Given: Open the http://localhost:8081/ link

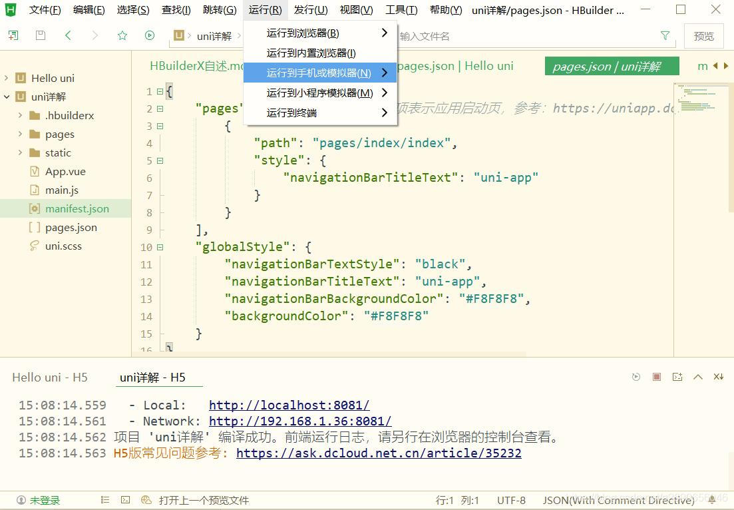Looking at the screenshot, I should [289, 405].
